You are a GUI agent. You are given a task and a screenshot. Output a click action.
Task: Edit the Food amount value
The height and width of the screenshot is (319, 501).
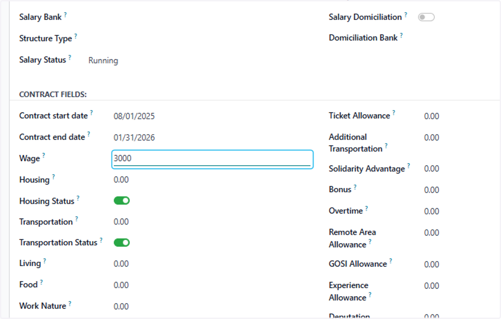coord(121,285)
